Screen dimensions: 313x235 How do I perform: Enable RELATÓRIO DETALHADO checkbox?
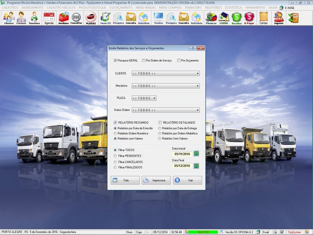pos(160,123)
